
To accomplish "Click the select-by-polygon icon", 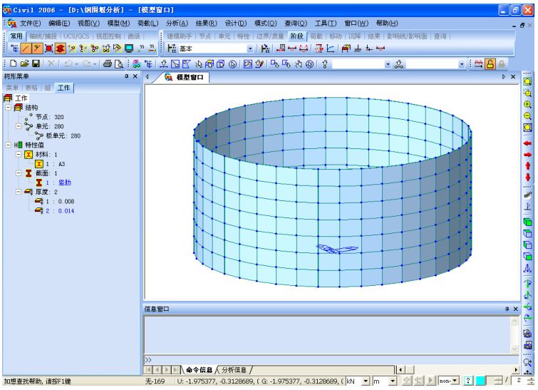I will tap(186, 64).
